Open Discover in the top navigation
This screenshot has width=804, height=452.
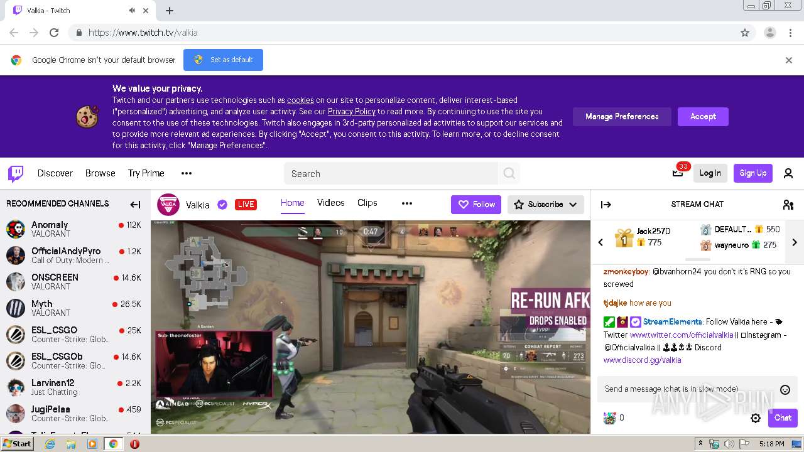tap(55, 173)
